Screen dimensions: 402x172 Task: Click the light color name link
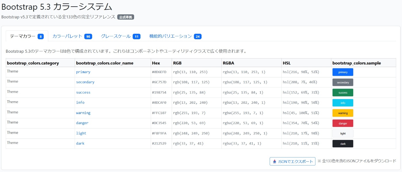click(x=81, y=133)
